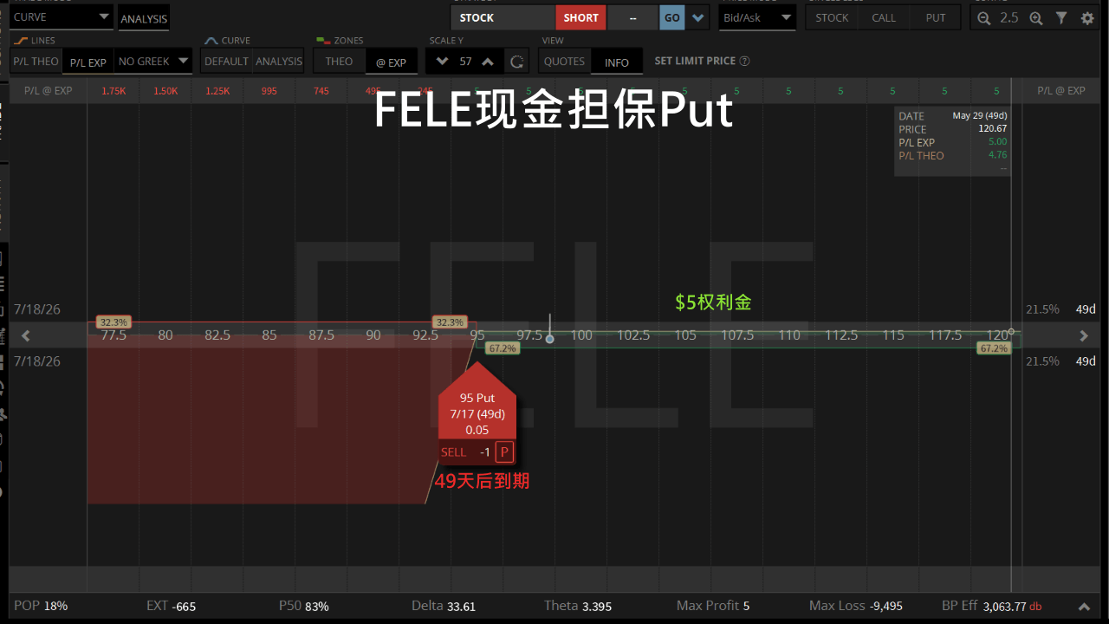
Task: Select DEFAULT curve mode
Action: [x=226, y=62]
